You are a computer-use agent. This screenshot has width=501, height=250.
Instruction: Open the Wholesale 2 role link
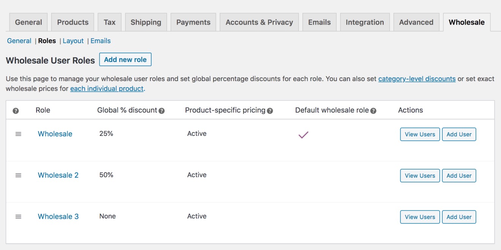tap(58, 175)
